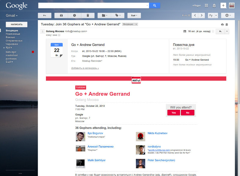Delete the email with the trash icon
This screenshot has width=240, height=176.
[x=88, y=16]
